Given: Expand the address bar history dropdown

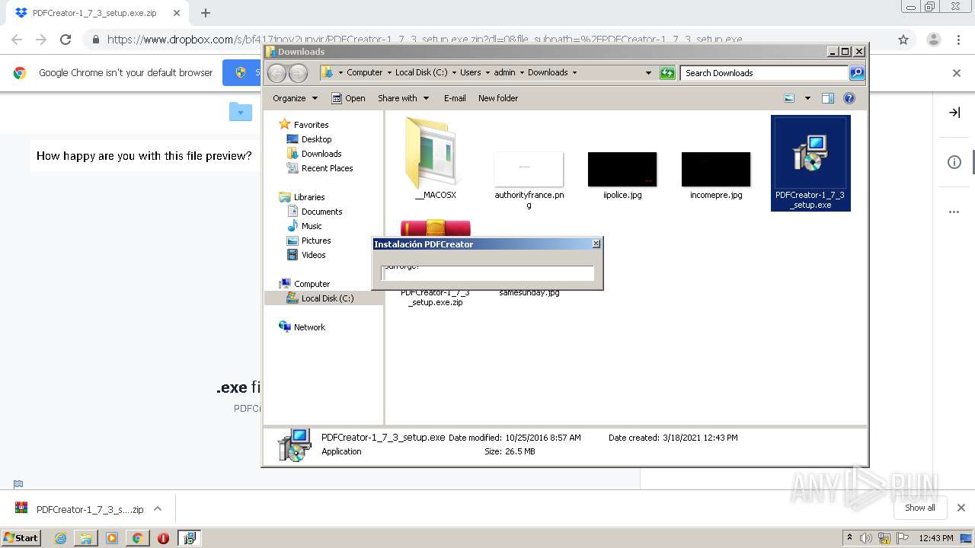Looking at the screenshot, I should (648, 73).
